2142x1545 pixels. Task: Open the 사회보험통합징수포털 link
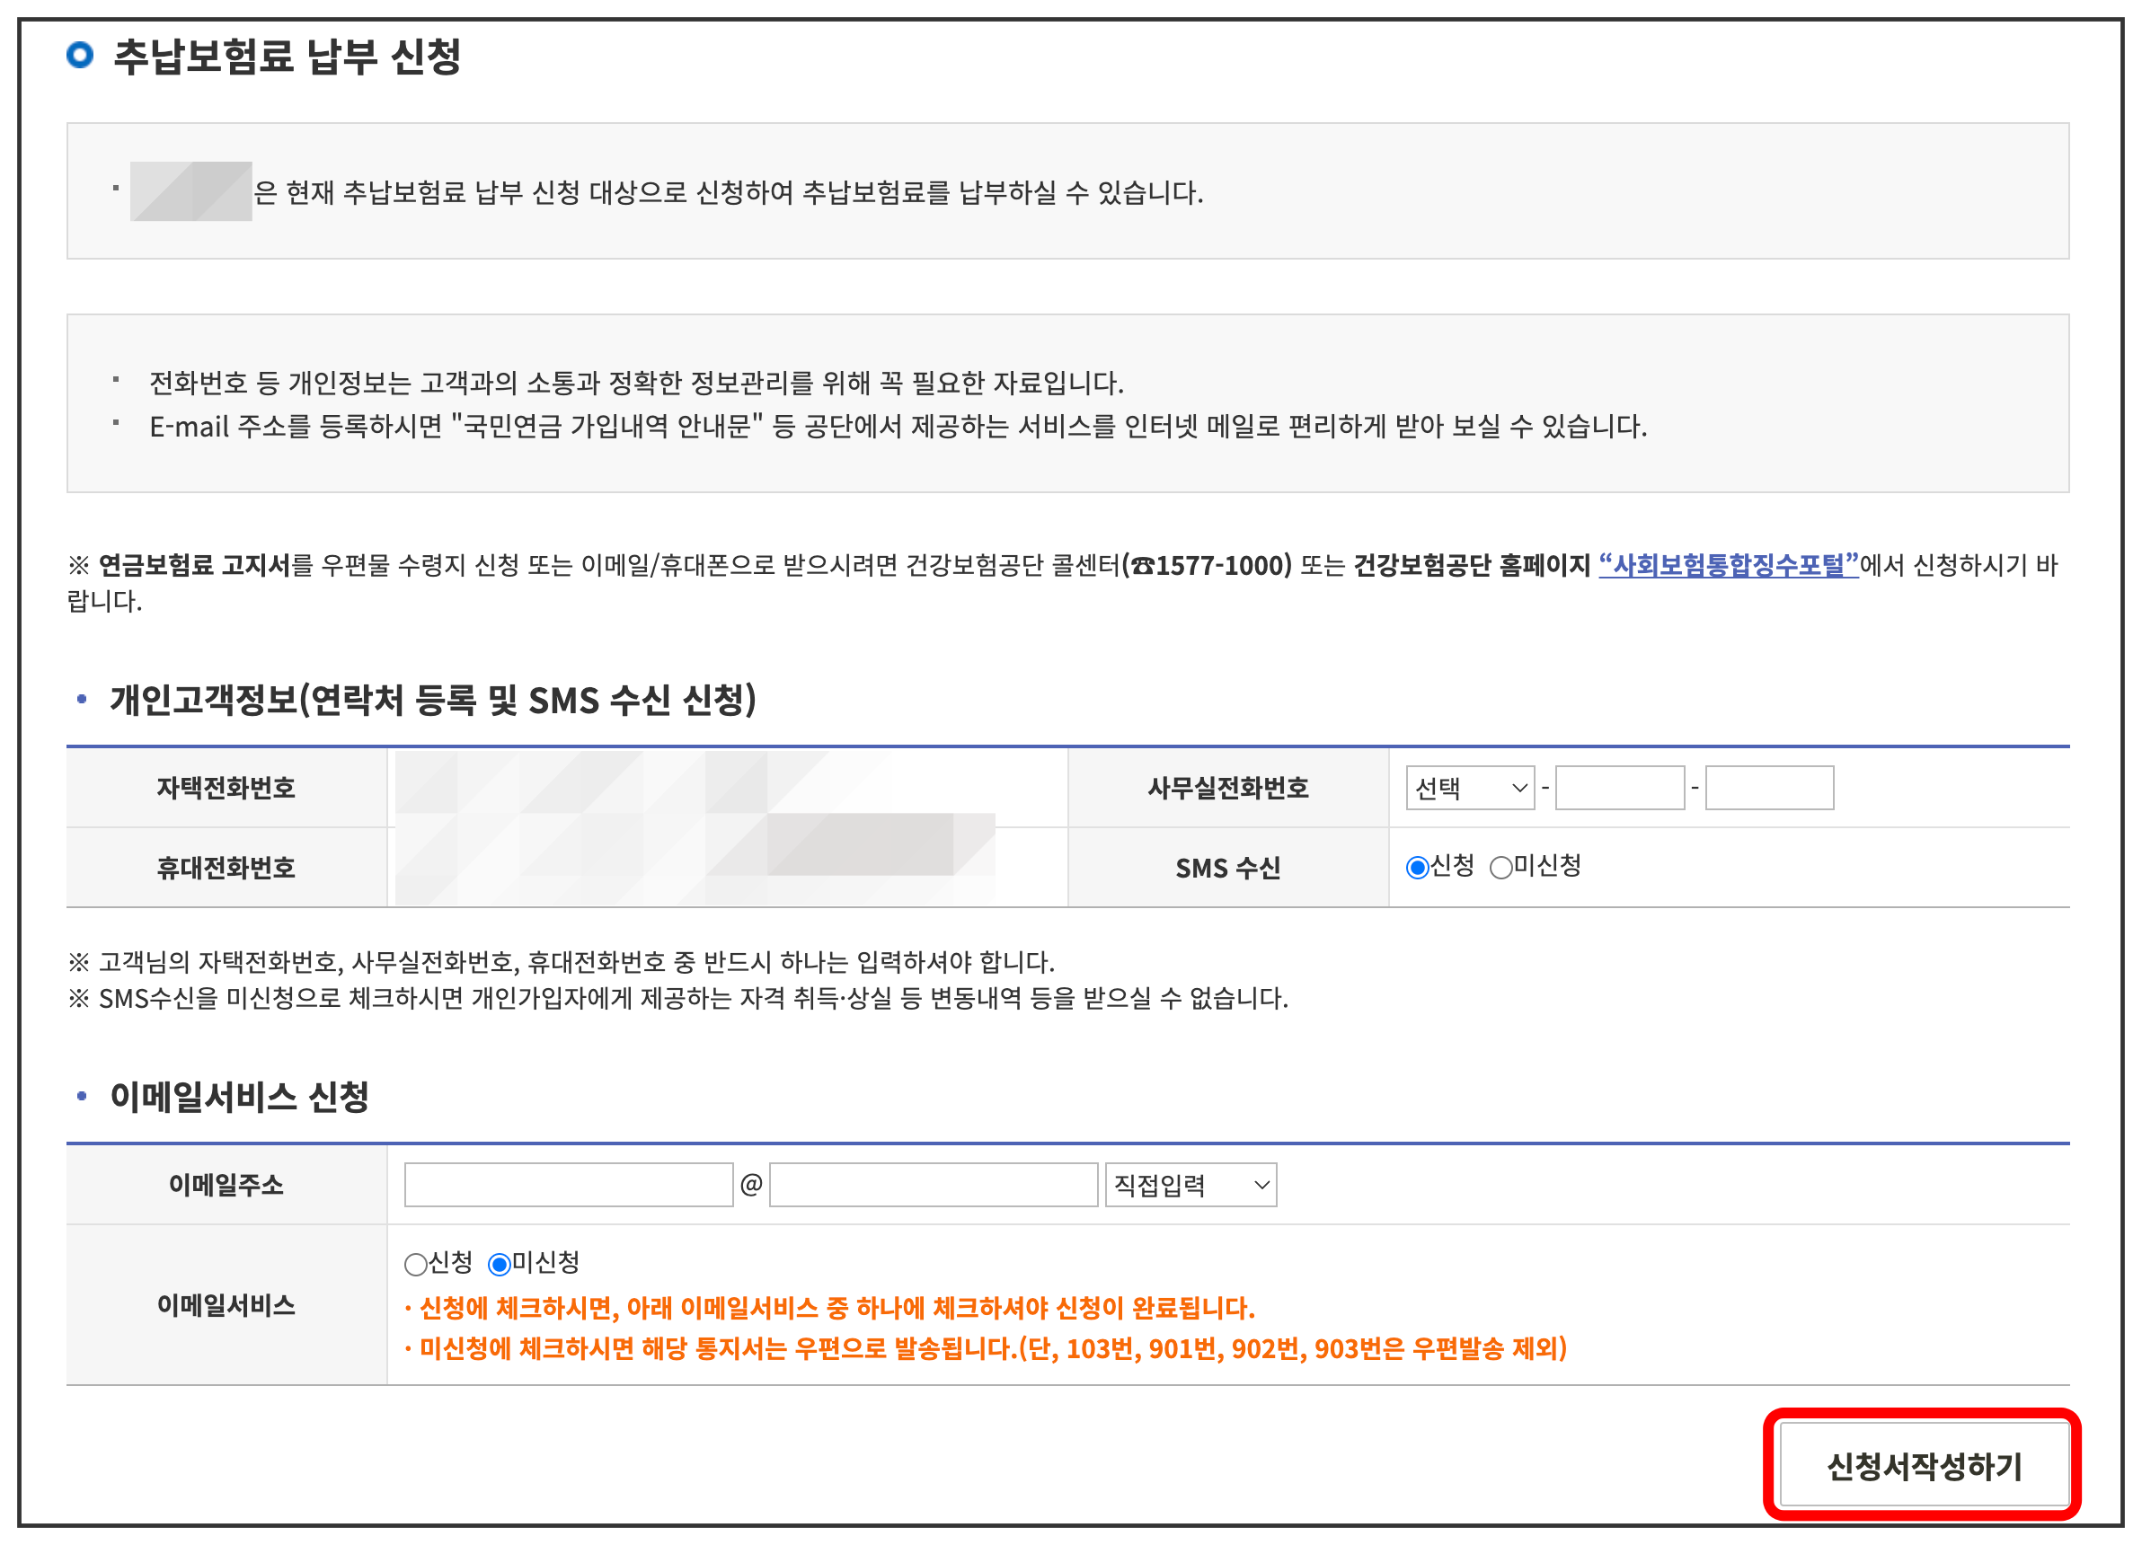coord(1728,565)
